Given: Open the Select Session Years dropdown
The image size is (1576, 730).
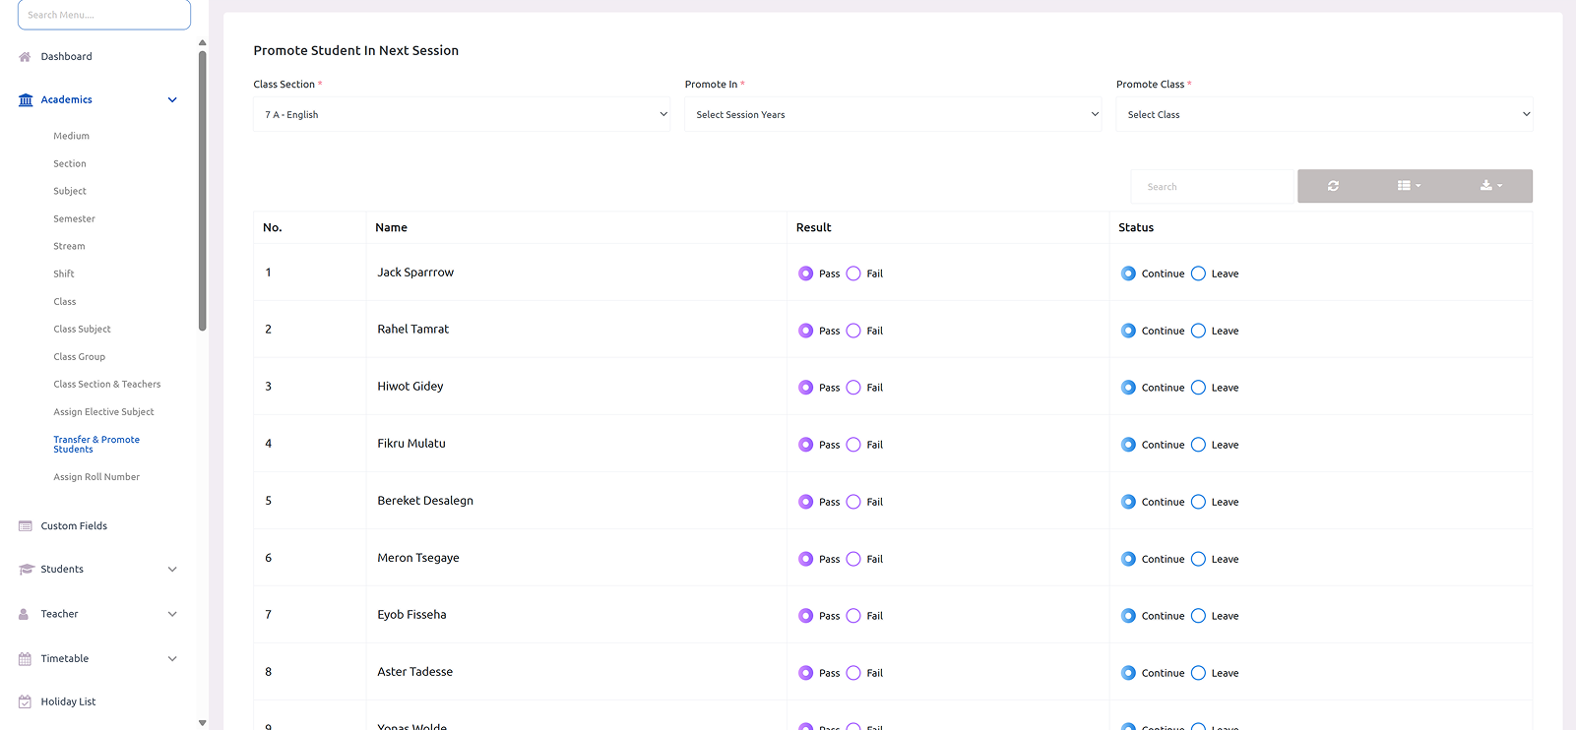Looking at the screenshot, I should coord(892,115).
